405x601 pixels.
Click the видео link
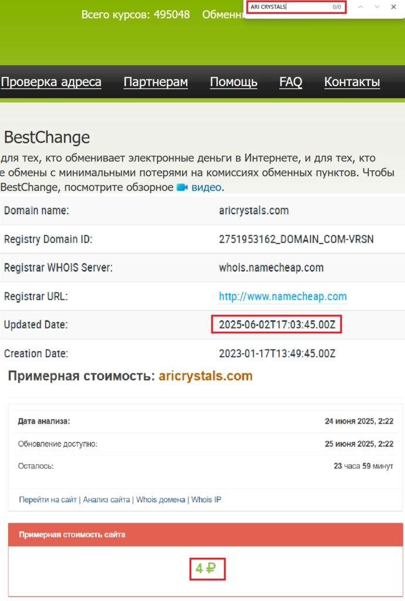pos(206,188)
